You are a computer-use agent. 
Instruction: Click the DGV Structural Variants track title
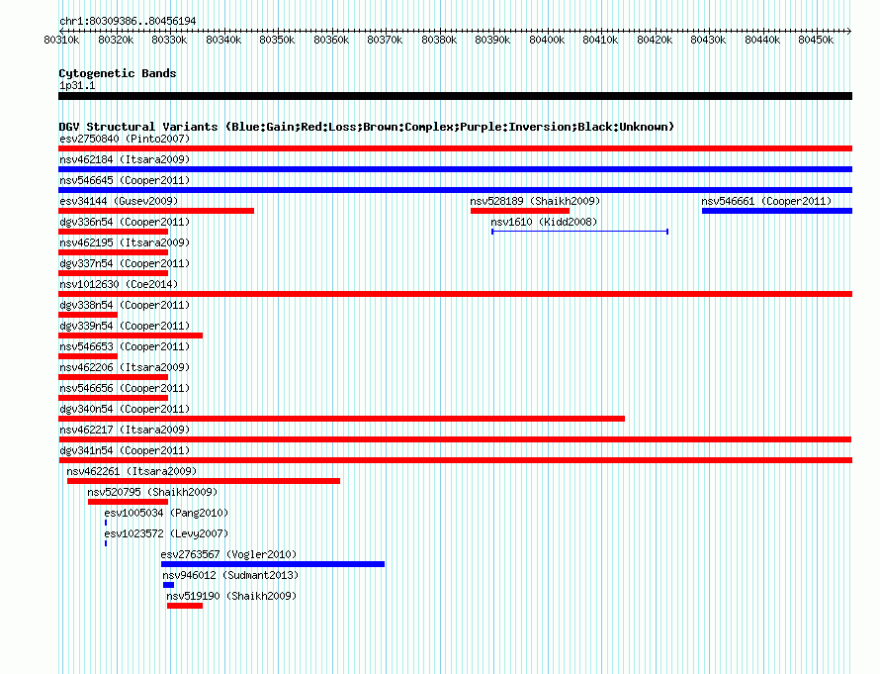[367, 127]
